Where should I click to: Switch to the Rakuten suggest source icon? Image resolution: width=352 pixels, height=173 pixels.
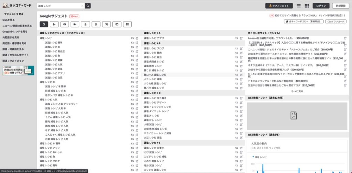[x=96, y=24]
